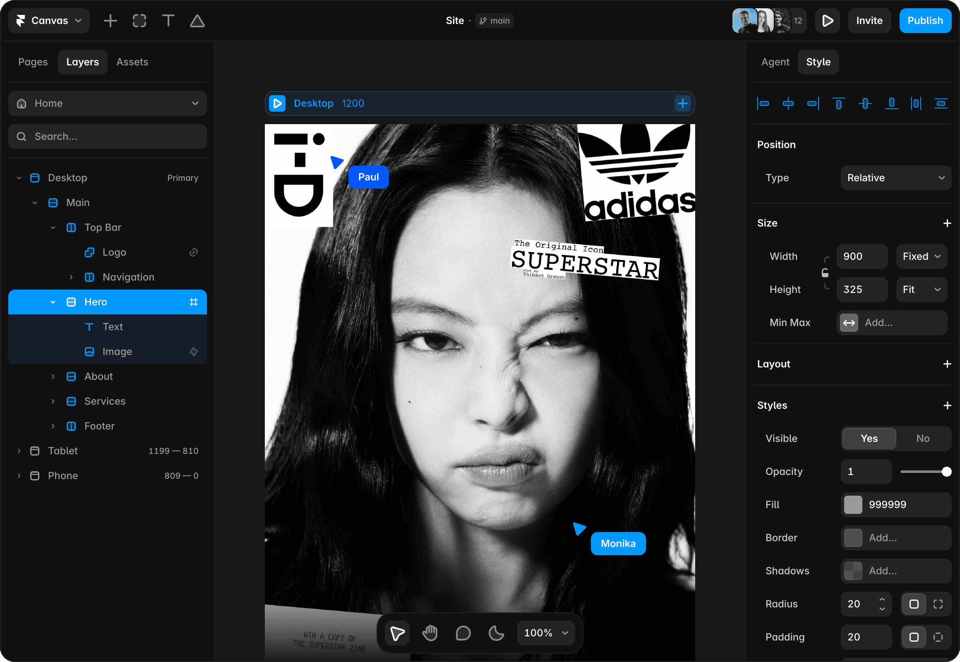Viewport: 960px width, 662px height.
Task: Switch to the Style tab
Action: click(x=818, y=62)
